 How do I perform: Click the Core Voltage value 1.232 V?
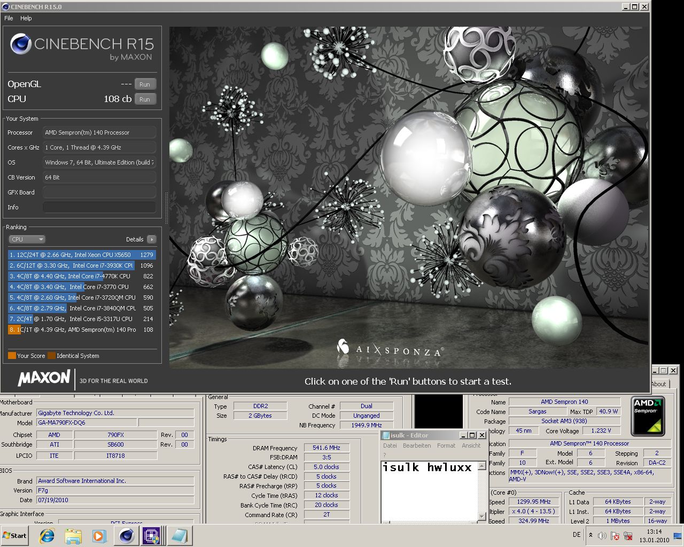(601, 431)
